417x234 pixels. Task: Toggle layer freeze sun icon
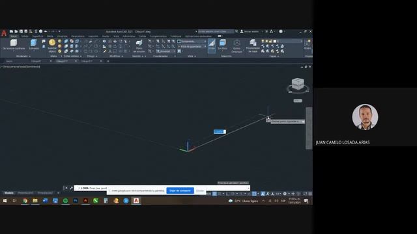pyautogui.click(x=266, y=41)
